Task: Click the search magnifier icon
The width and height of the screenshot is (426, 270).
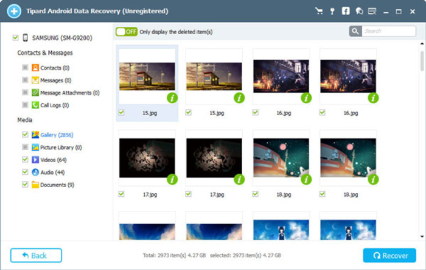Action: click(355, 31)
